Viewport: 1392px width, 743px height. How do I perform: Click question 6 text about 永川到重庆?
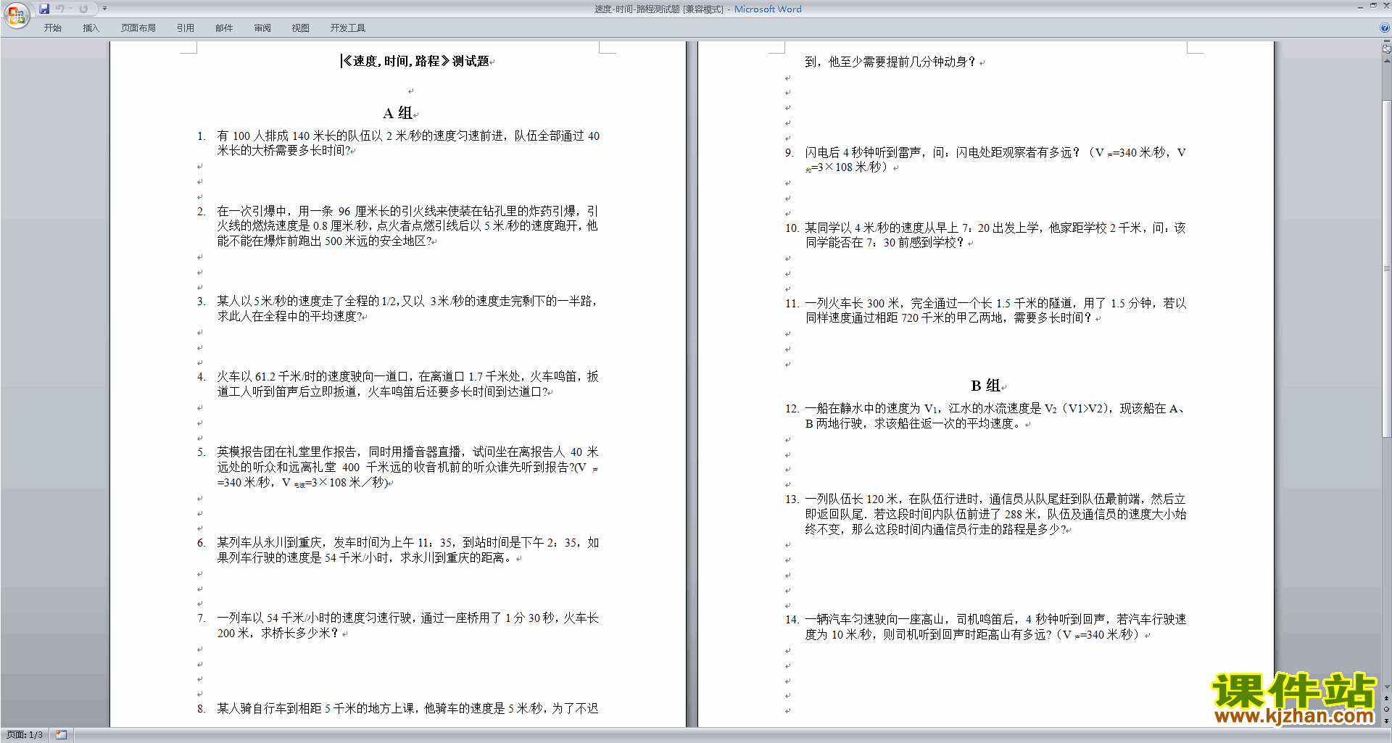pyautogui.click(x=407, y=549)
